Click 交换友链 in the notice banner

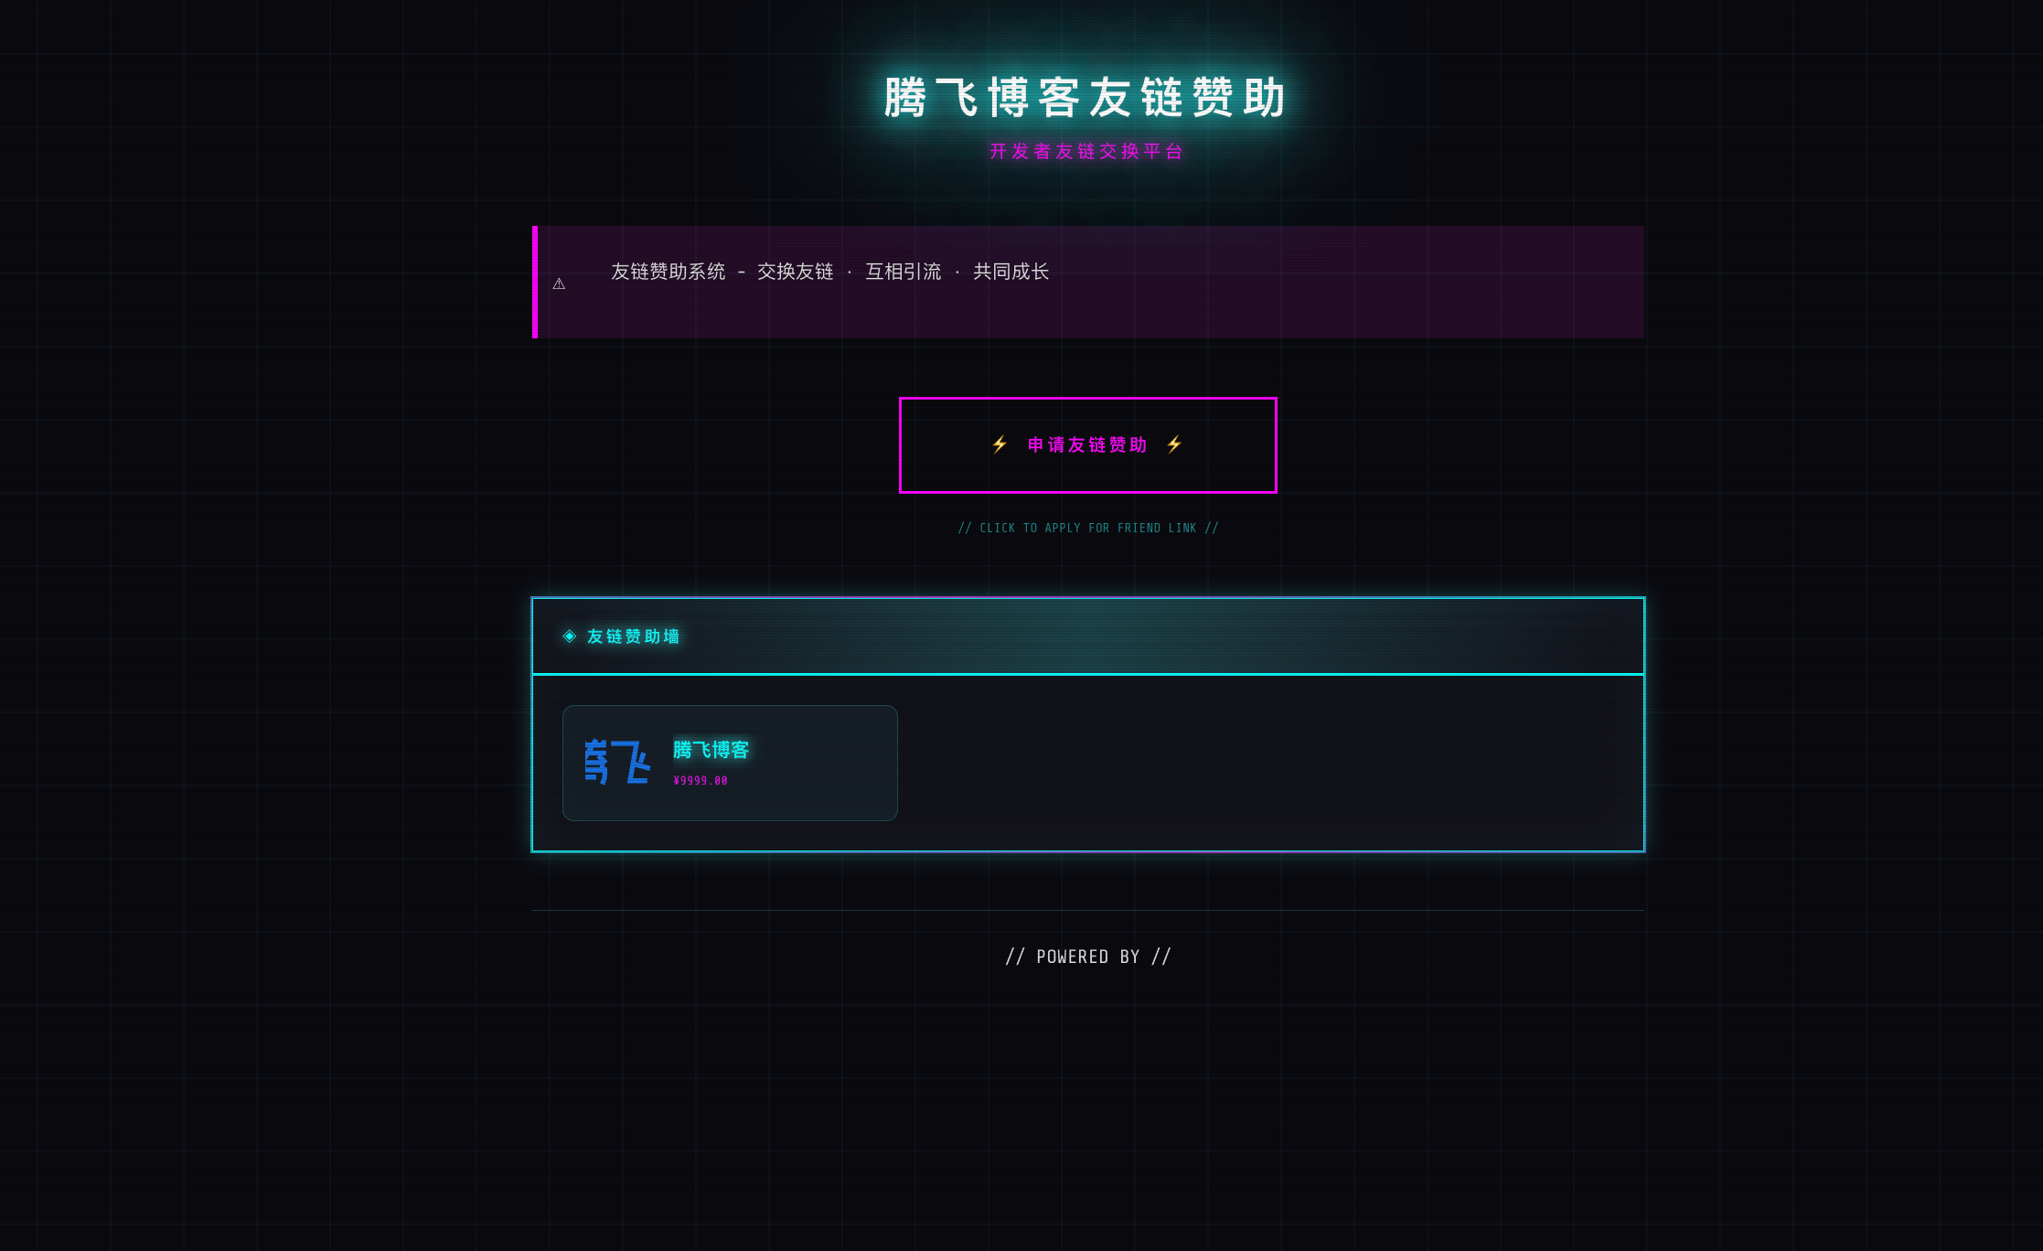click(x=795, y=272)
